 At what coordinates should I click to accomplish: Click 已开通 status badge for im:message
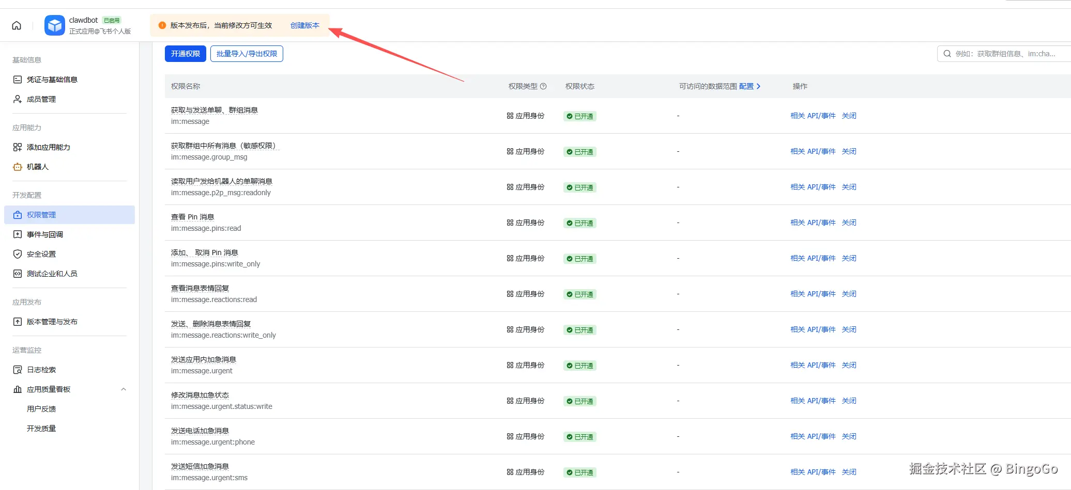pos(580,116)
